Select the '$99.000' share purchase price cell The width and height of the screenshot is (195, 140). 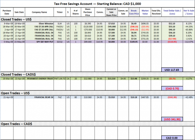click(x=88, y=42)
